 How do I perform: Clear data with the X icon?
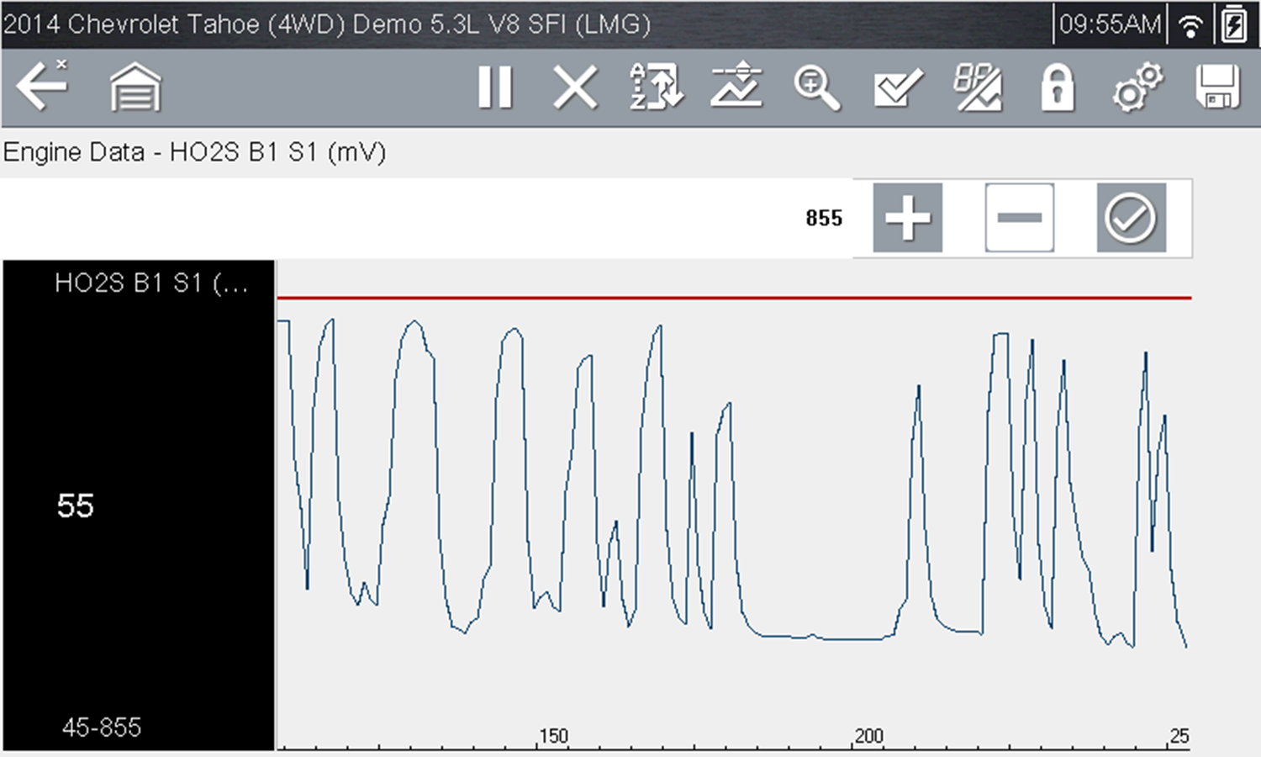575,87
